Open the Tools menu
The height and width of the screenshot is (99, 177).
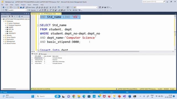click(x=29, y=5)
